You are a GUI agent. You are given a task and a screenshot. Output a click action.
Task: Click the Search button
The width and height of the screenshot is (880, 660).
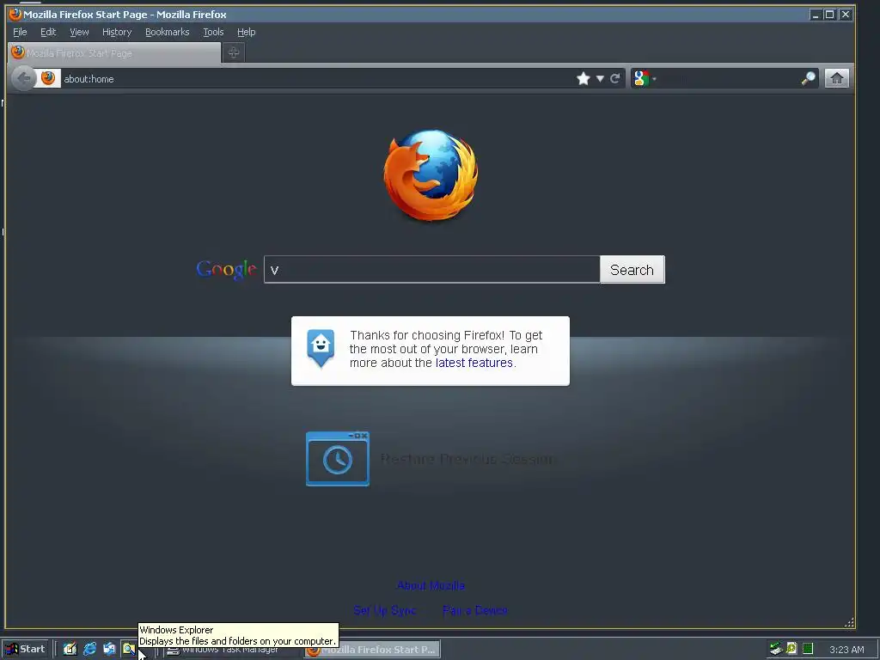(632, 269)
